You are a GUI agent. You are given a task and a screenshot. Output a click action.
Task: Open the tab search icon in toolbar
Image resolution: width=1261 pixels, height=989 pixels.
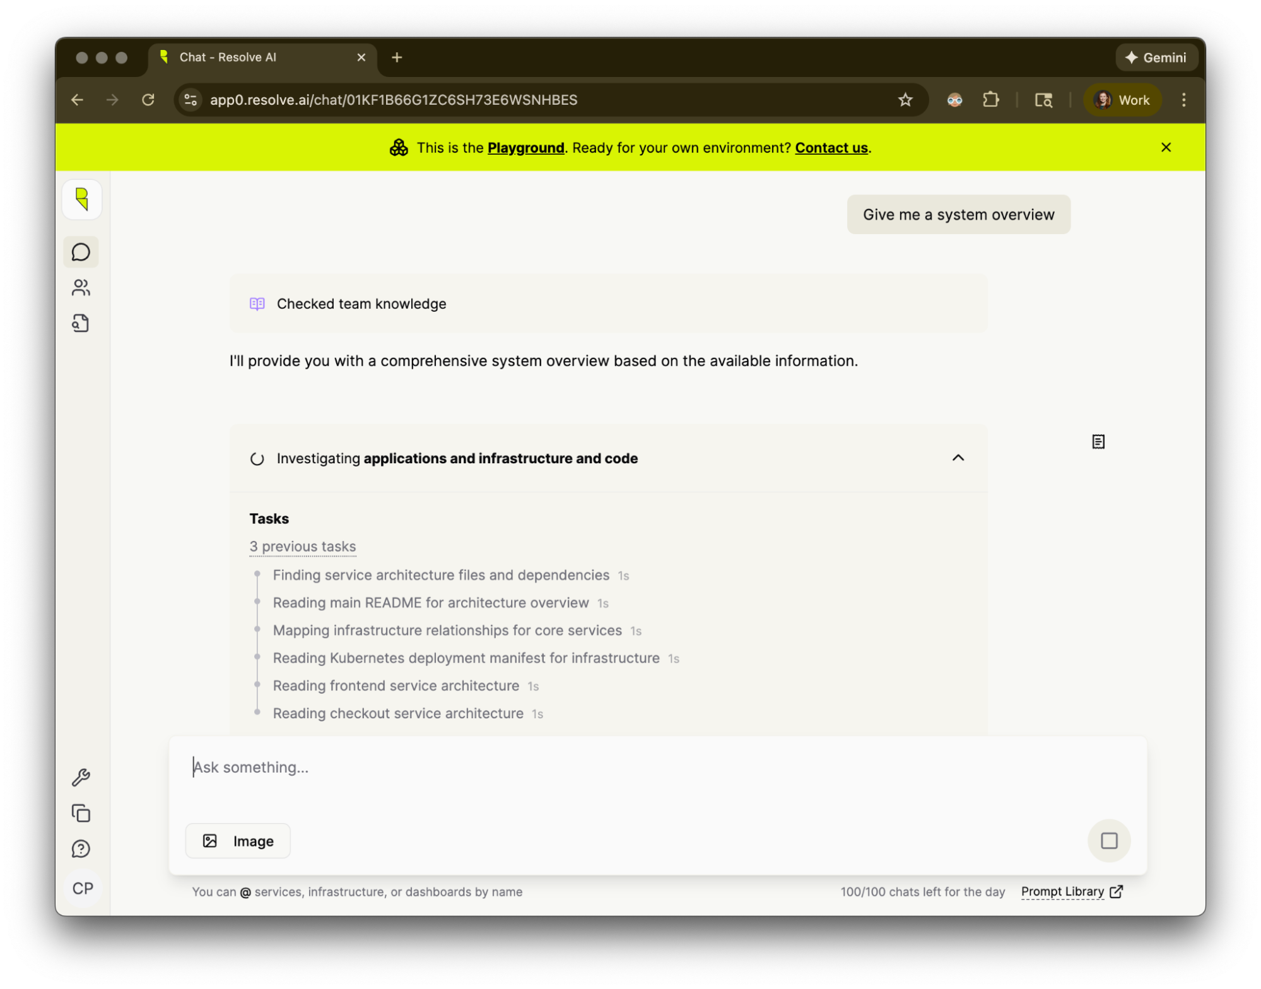[x=1043, y=100]
